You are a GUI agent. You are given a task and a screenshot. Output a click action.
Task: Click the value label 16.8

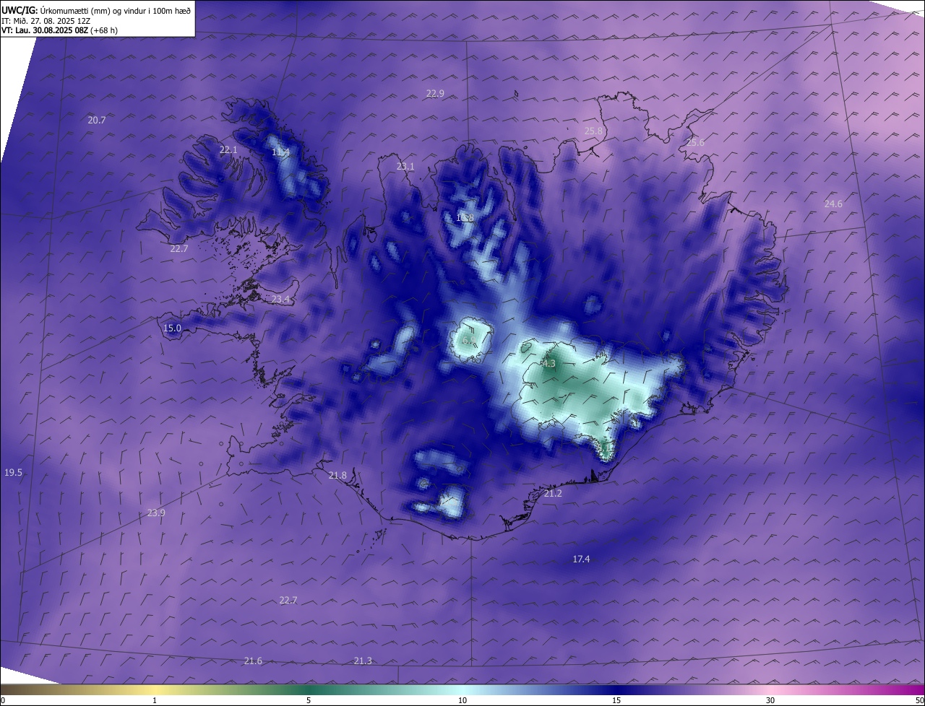465,217
